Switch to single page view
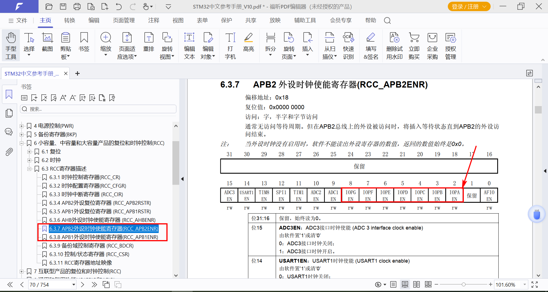This screenshot has height=292, width=548. [x=393, y=285]
